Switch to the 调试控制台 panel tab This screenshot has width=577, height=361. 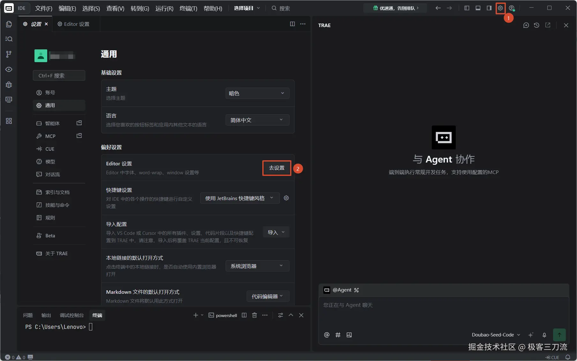(72, 315)
